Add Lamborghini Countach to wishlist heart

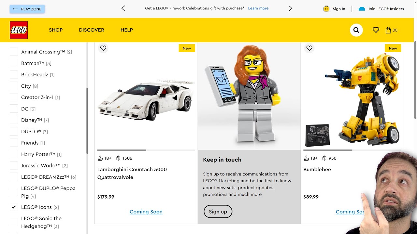point(103,48)
